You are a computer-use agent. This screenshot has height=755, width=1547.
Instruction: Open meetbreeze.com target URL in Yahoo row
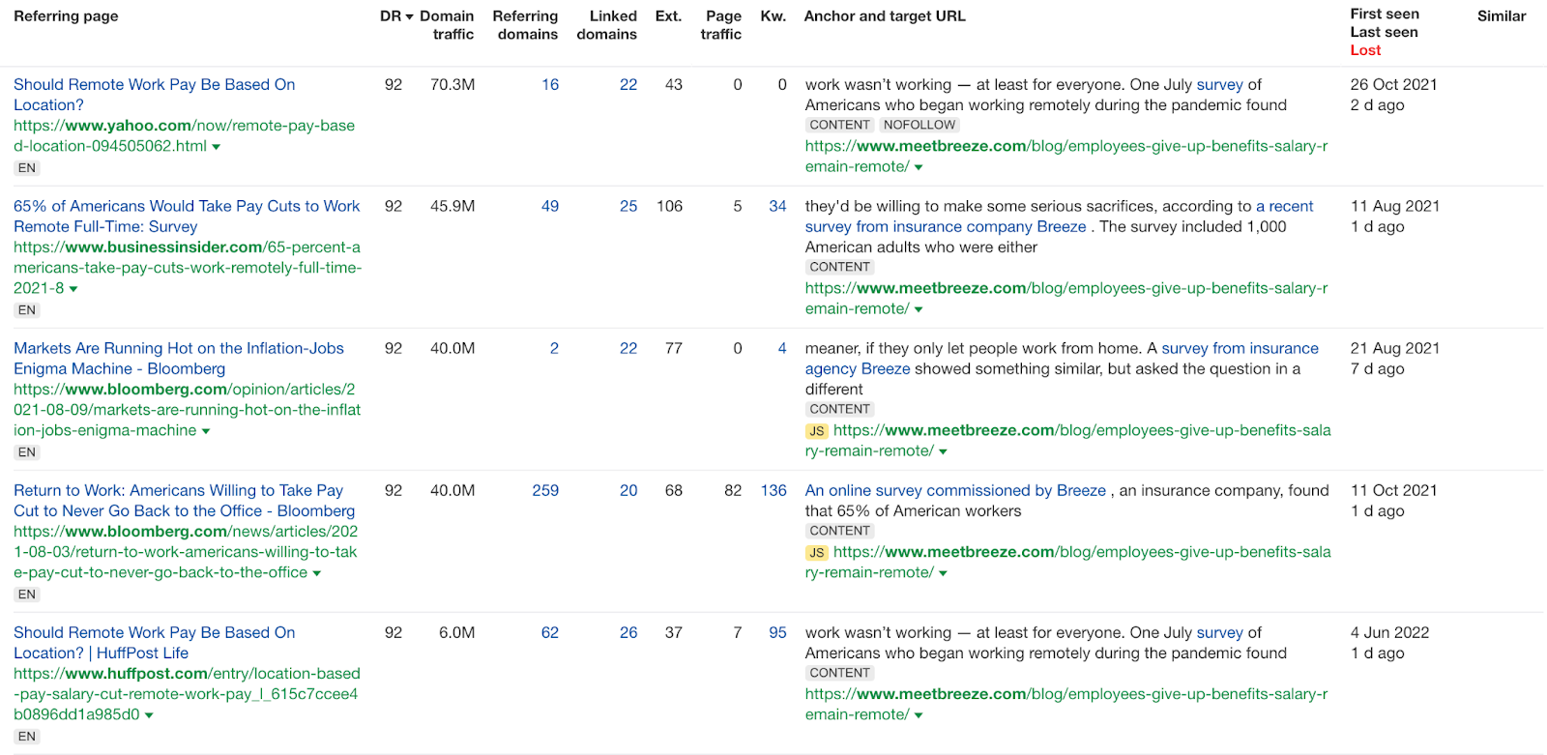point(1066,157)
